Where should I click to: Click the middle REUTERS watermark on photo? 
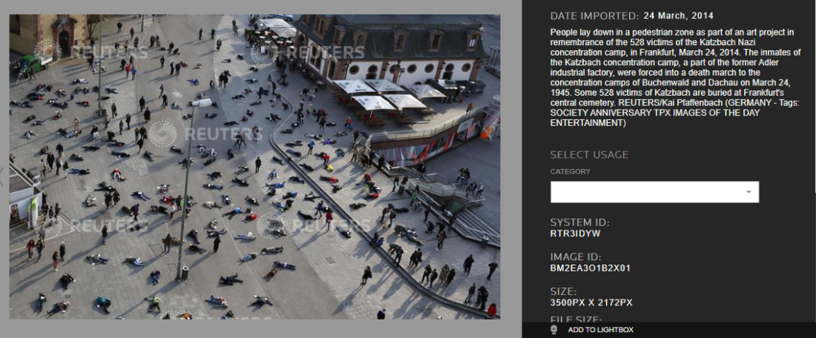click(206, 134)
